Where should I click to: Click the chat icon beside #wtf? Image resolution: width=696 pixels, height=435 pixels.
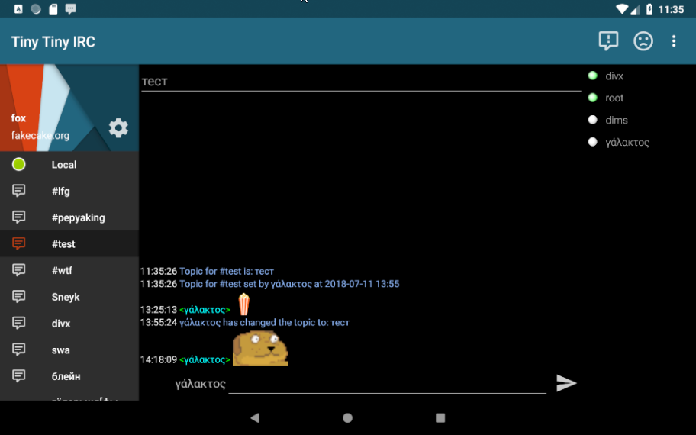pos(18,270)
